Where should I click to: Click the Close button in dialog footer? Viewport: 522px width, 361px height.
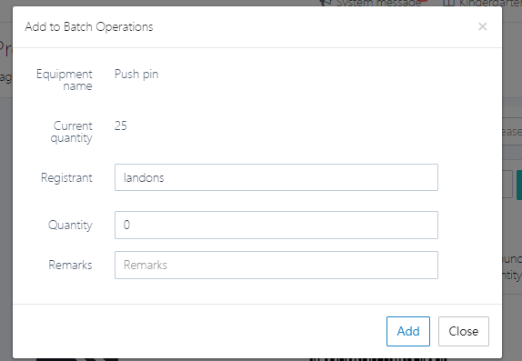464,331
